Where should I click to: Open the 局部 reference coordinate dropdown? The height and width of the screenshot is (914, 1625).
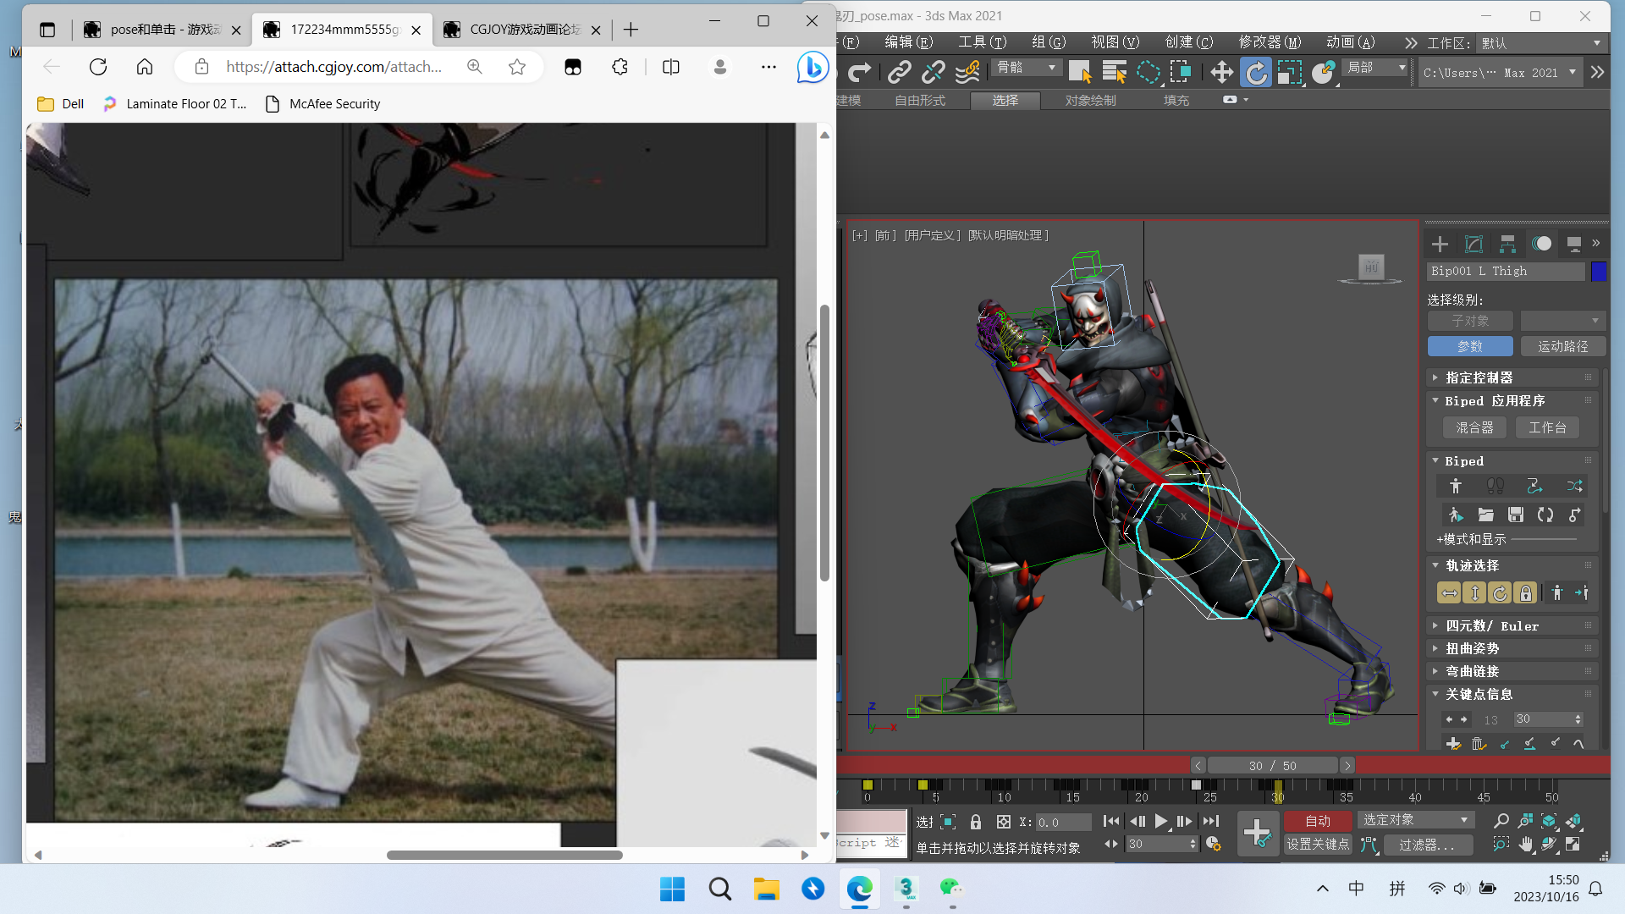tap(1377, 68)
